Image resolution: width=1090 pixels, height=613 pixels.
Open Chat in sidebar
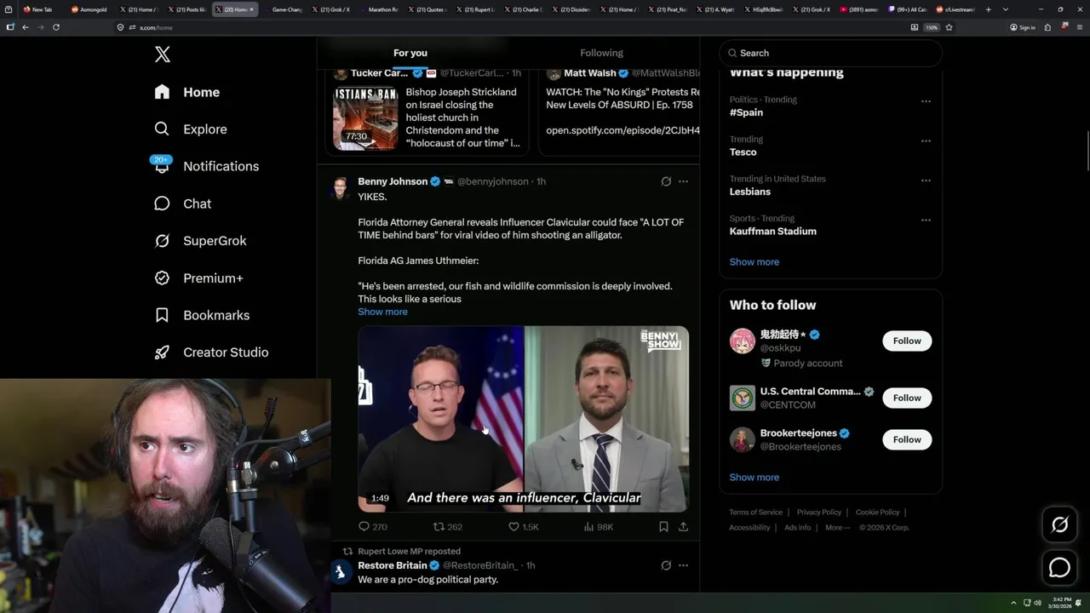pyautogui.click(x=183, y=203)
